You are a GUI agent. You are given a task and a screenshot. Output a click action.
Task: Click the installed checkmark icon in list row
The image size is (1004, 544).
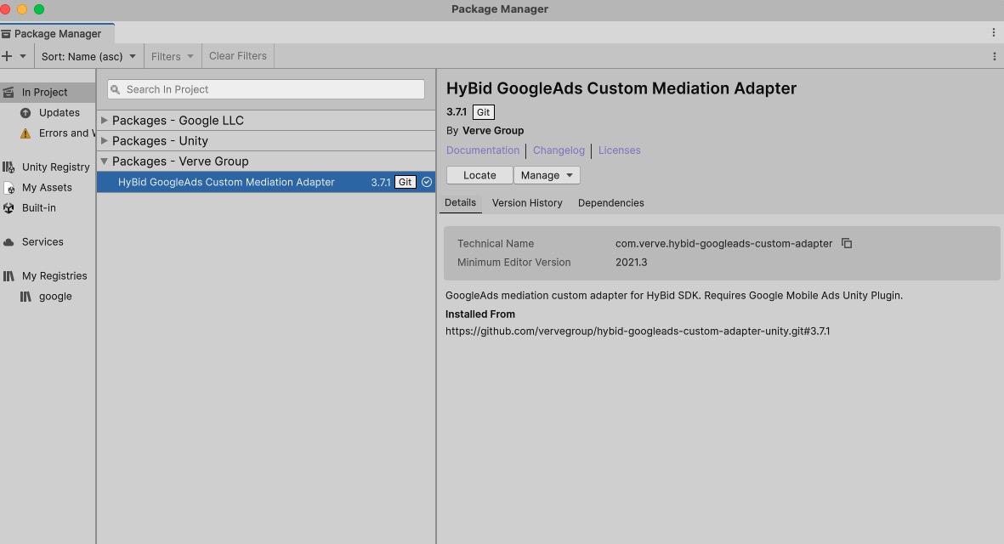coord(427,182)
